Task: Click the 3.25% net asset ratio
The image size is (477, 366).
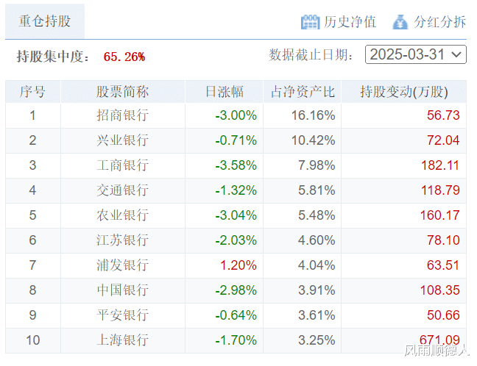Action: (x=317, y=340)
